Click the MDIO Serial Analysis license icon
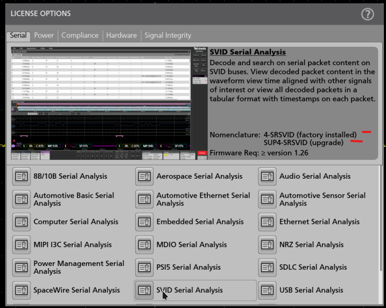The image size is (386, 308). click(x=144, y=245)
